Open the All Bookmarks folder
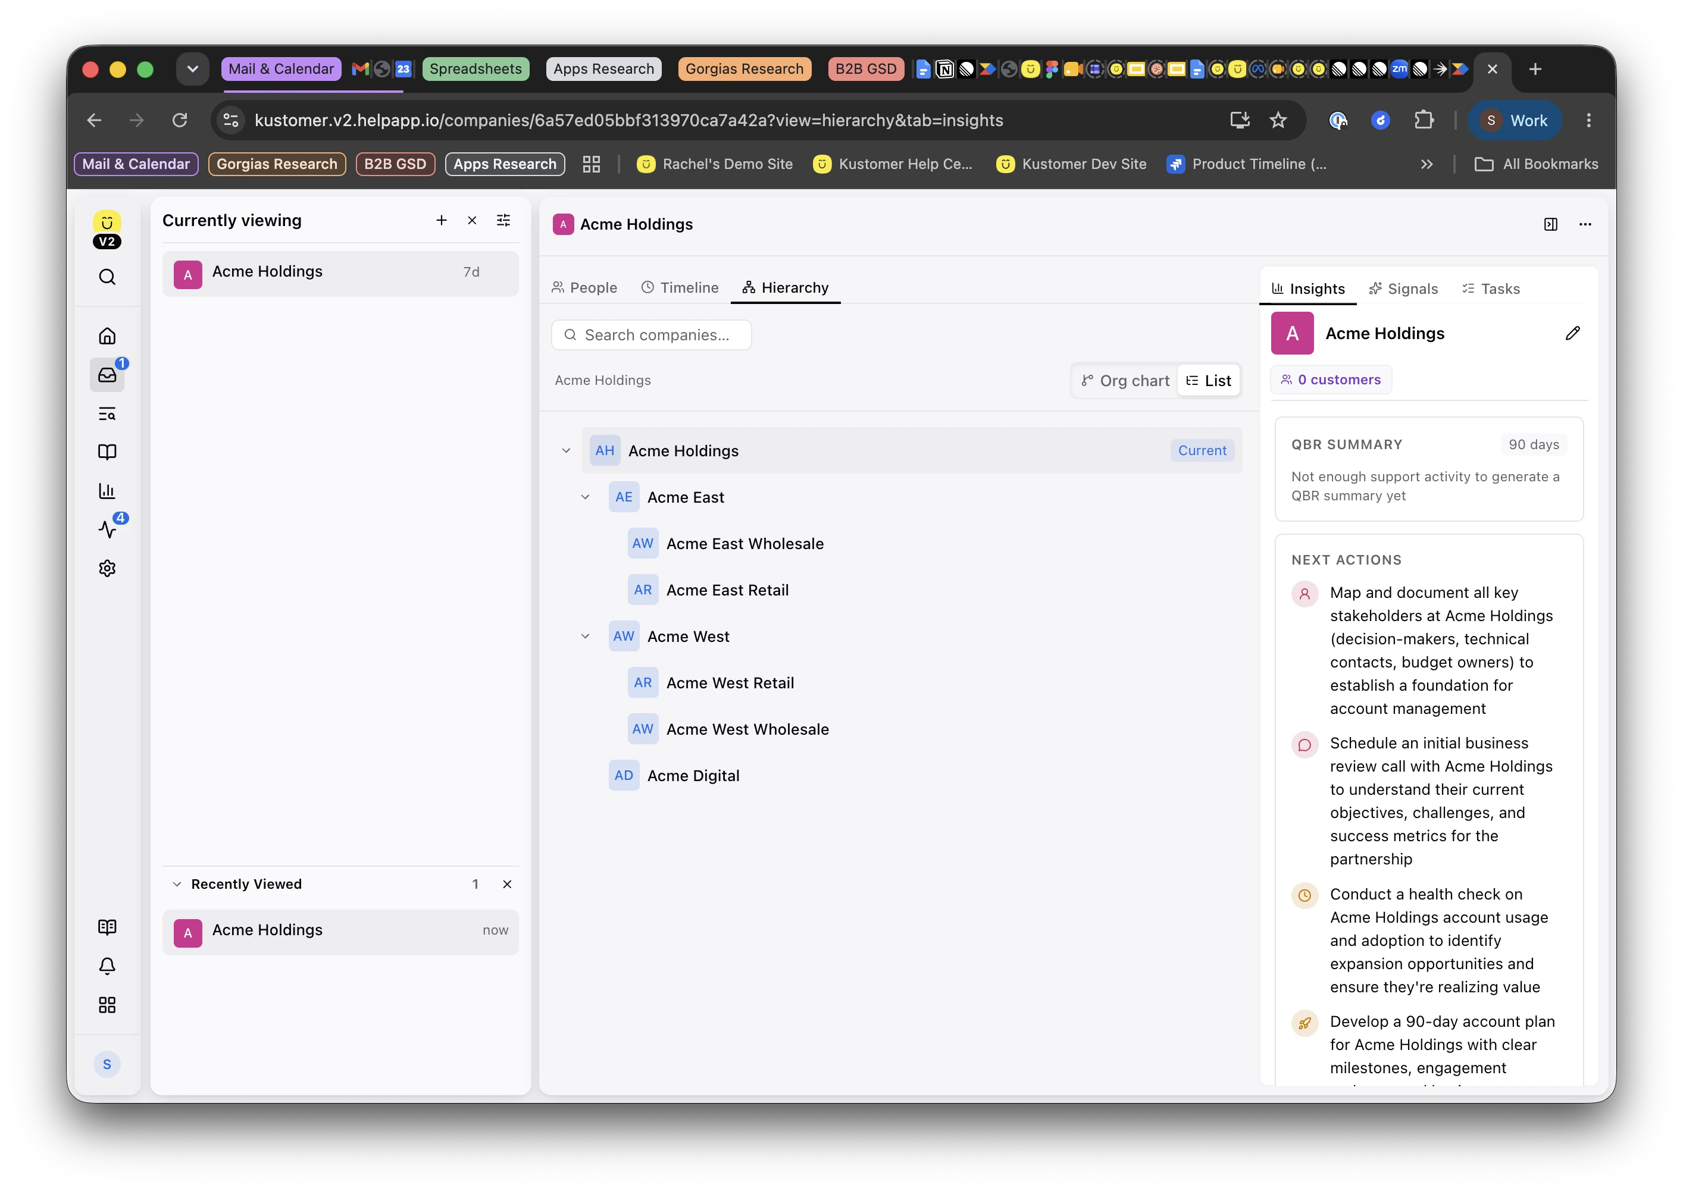Image resolution: width=1683 pixels, height=1191 pixels. (x=1536, y=164)
